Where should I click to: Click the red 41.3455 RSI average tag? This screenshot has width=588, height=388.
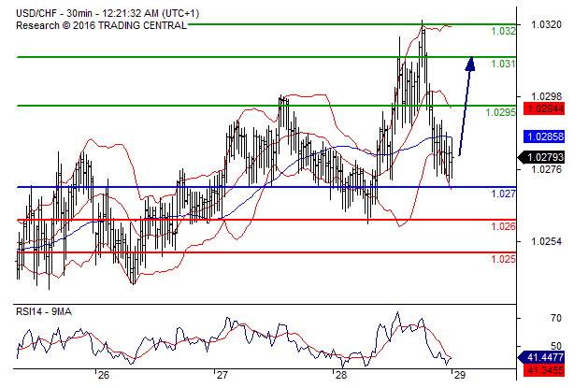[544, 370]
